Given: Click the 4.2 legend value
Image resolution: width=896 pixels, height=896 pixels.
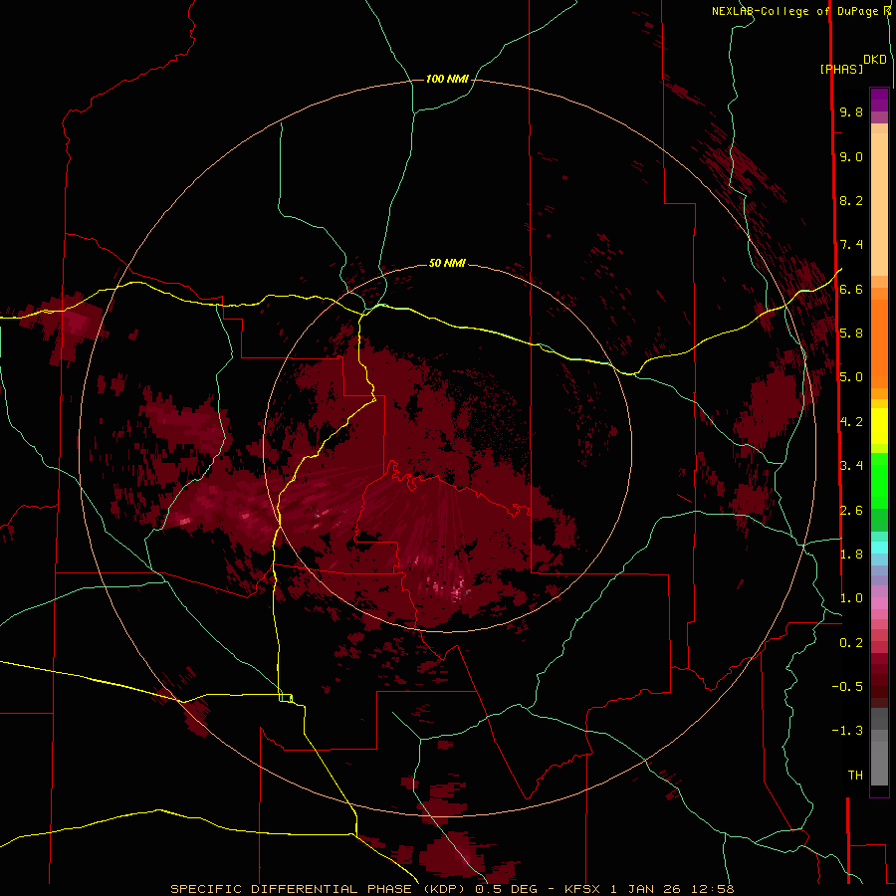Looking at the screenshot, I should 851,422.
